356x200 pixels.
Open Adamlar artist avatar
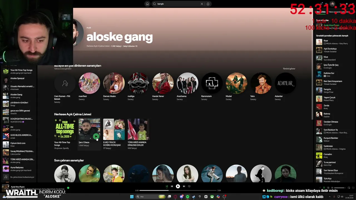285,83
